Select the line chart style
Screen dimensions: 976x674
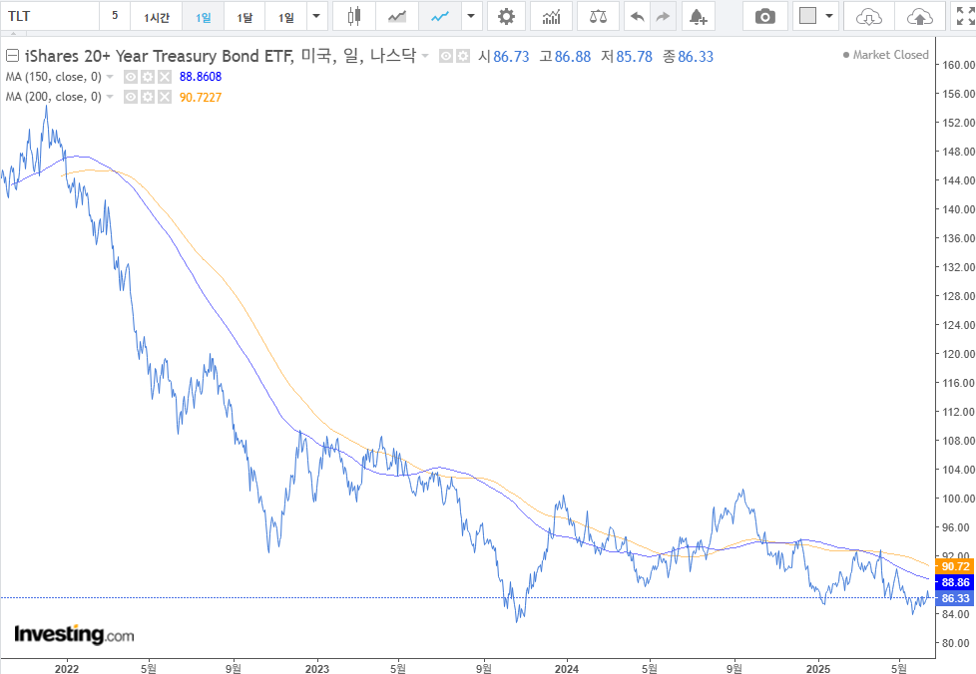[x=440, y=16]
